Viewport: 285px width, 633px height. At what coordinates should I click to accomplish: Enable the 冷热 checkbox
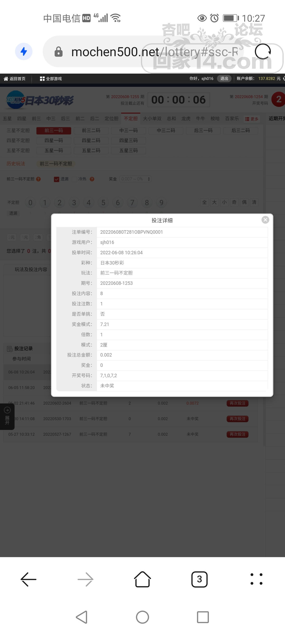tap(75, 179)
